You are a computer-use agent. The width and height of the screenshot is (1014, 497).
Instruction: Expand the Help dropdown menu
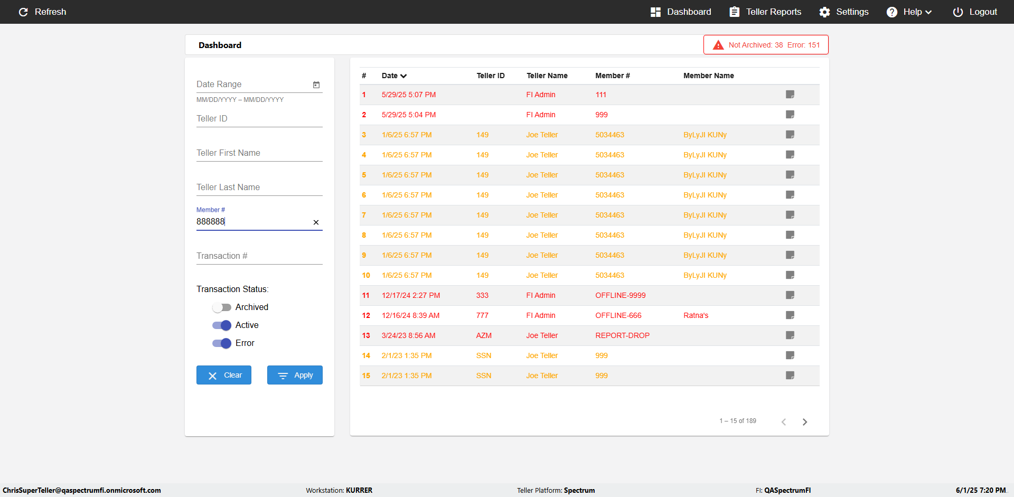click(909, 12)
